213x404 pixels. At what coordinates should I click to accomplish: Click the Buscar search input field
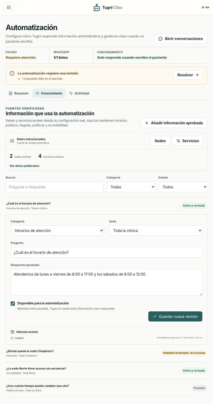(x=55, y=187)
